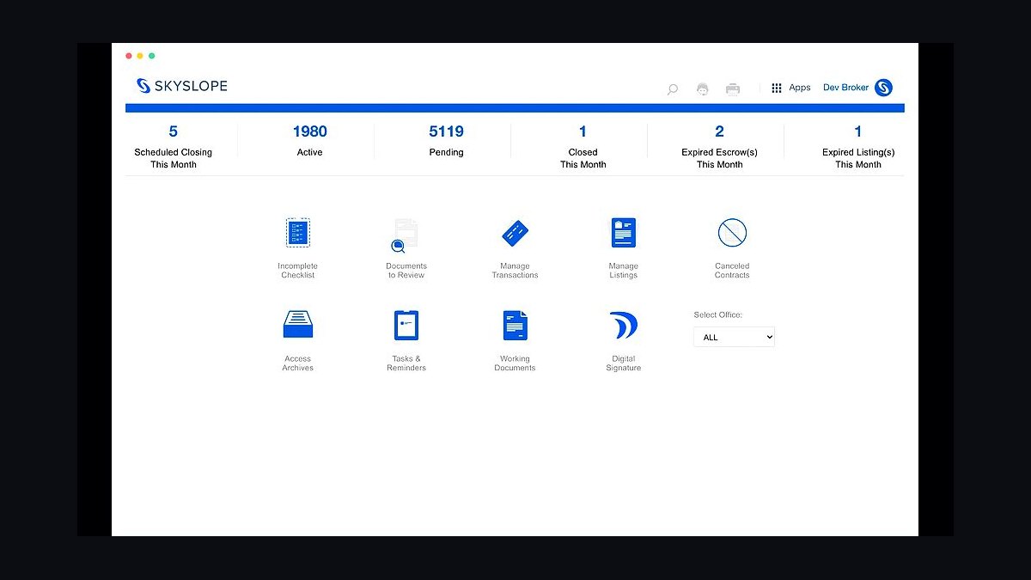The height and width of the screenshot is (580, 1031).
Task: Click the yellow minimize dot
Action: [x=140, y=56]
